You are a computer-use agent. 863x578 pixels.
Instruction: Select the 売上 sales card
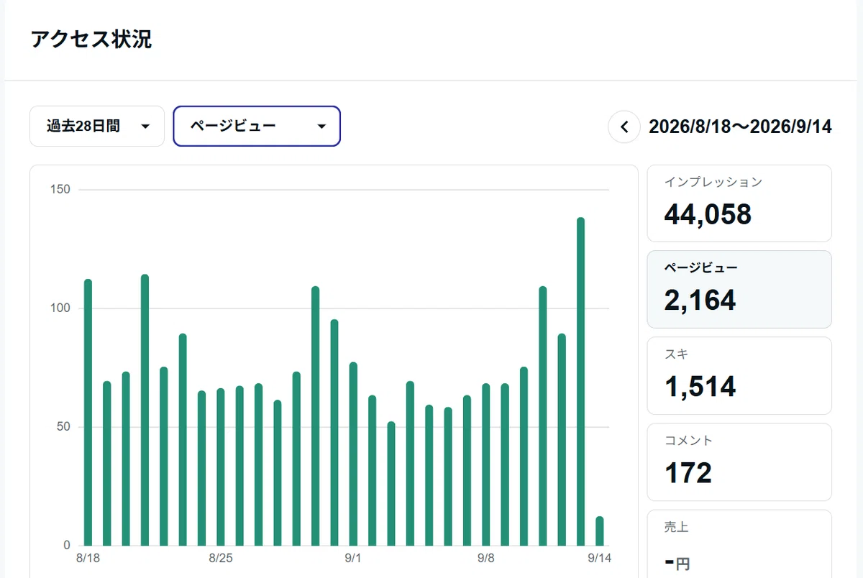tap(739, 544)
